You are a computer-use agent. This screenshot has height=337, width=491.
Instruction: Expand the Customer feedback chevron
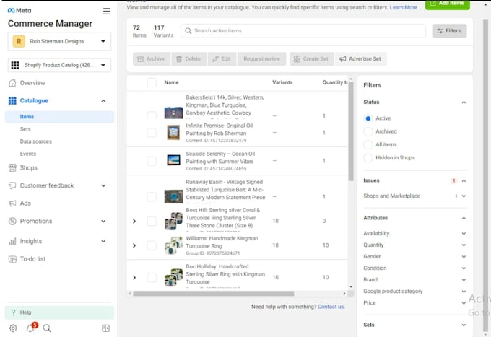(x=103, y=185)
